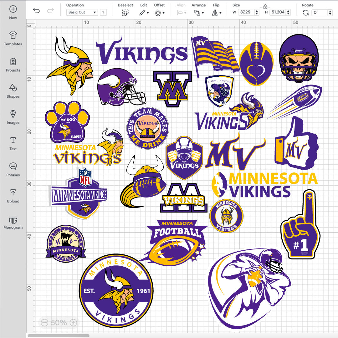Click the Flip icon
This screenshot has height=338, width=338.
tap(215, 13)
